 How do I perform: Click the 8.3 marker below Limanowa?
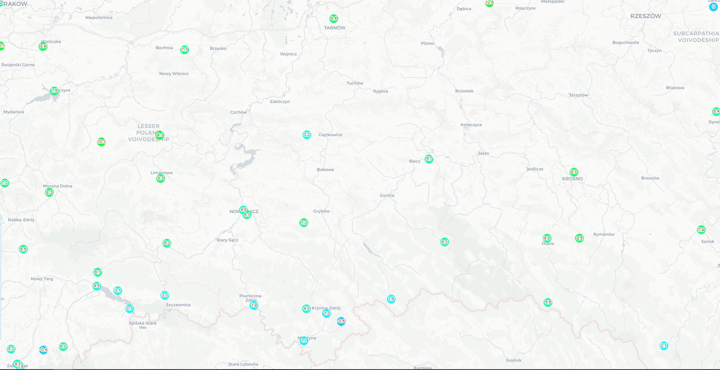click(x=160, y=178)
